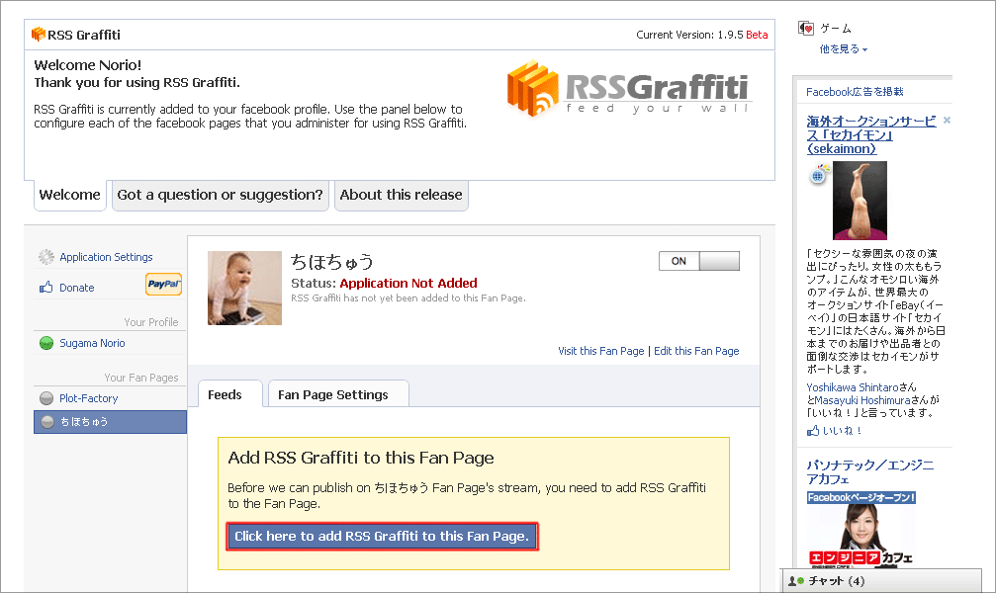Image resolution: width=996 pixels, height=593 pixels.
Task: Select the ちほちゅう fan page row
Action: pos(110,422)
